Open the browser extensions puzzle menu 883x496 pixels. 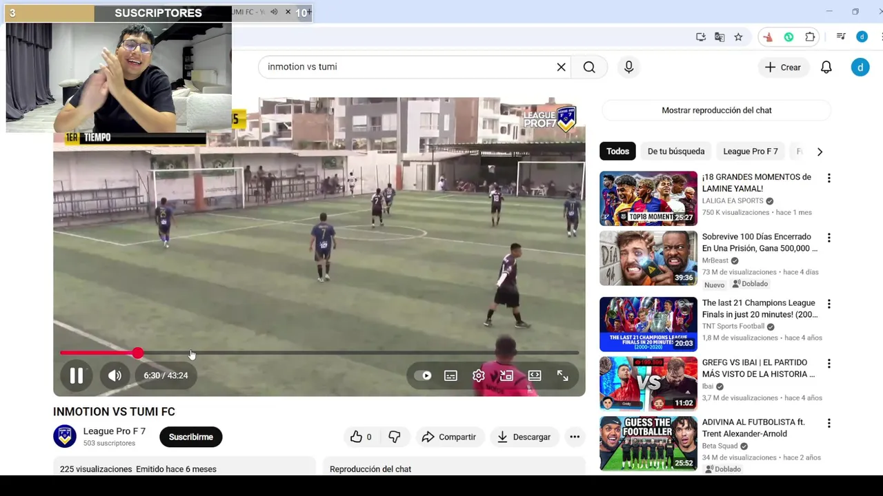coord(810,37)
